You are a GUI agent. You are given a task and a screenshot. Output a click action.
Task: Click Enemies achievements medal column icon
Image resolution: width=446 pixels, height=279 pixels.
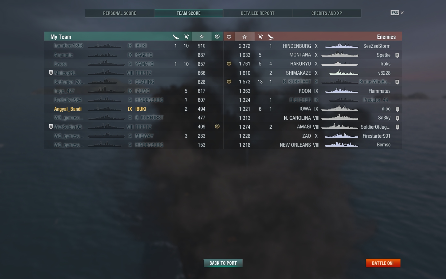[x=229, y=37]
